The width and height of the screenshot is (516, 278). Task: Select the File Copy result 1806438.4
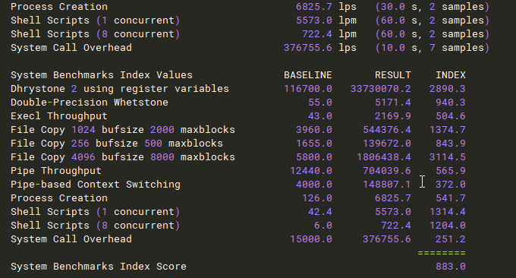384,157
